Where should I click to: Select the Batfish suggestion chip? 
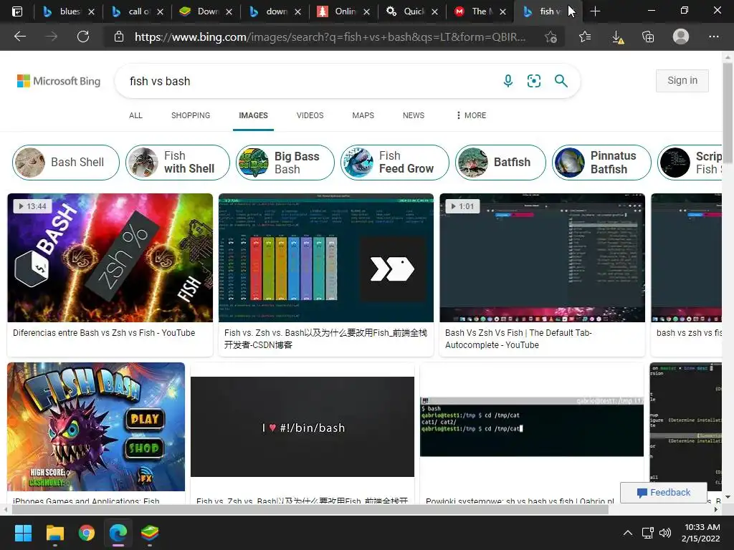click(500, 163)
